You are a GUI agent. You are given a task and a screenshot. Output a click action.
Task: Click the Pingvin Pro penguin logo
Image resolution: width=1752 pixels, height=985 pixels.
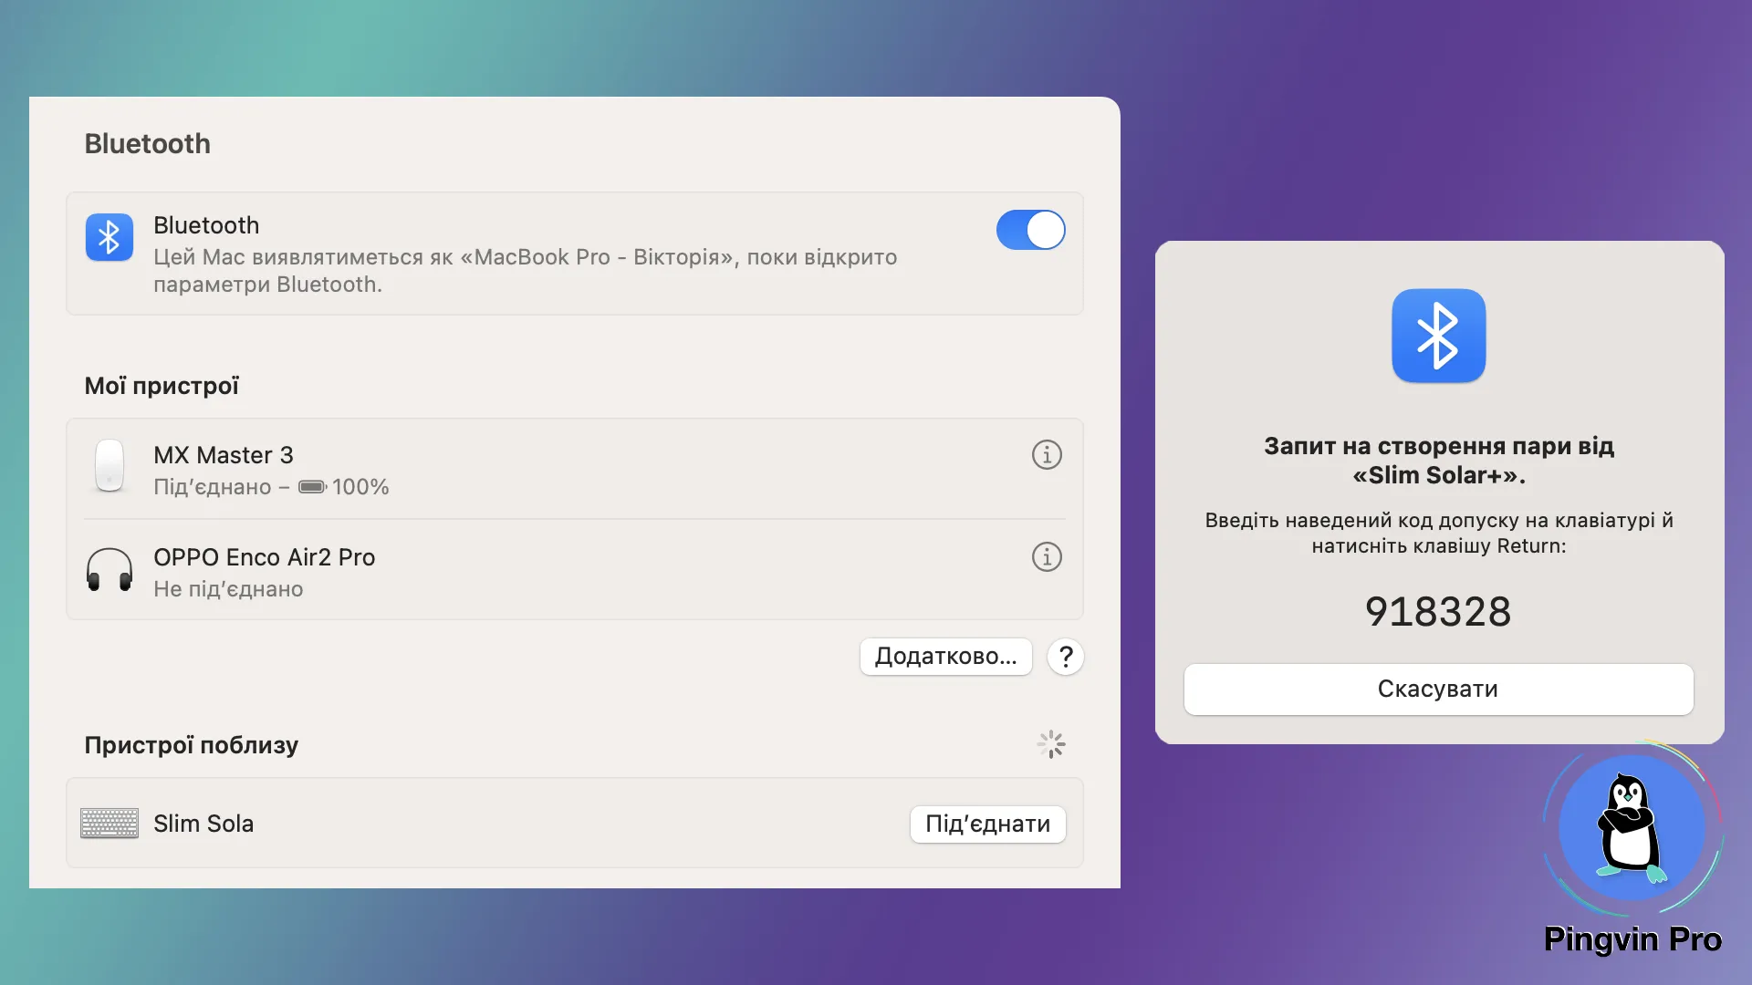(1632, 830)
